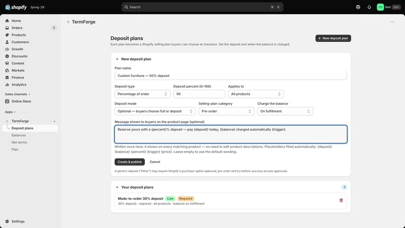The width and height of the screenshot is (405, 228).
Task: Click the Content icon in sidebar
Action: tap(7, 63)
